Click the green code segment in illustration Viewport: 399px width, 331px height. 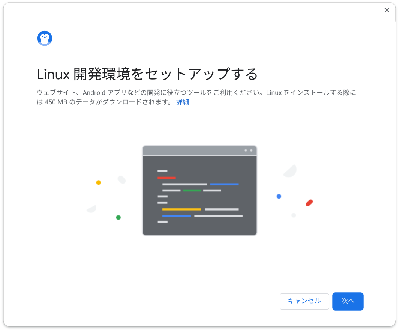tap(192, 190)
